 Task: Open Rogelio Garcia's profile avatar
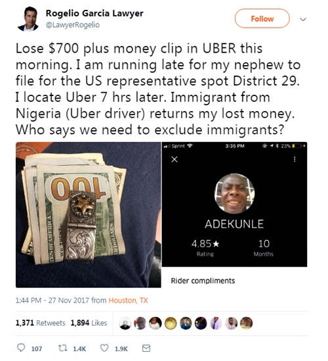click(x=28, y=19)
